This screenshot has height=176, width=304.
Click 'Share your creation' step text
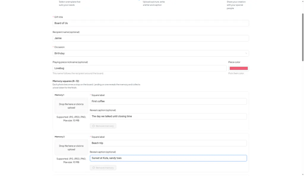236,5
